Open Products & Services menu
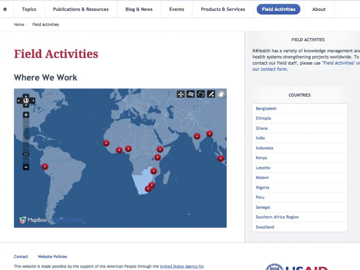Image resolution: width=360 pixels, height=270 pixels. click(223, 9)
